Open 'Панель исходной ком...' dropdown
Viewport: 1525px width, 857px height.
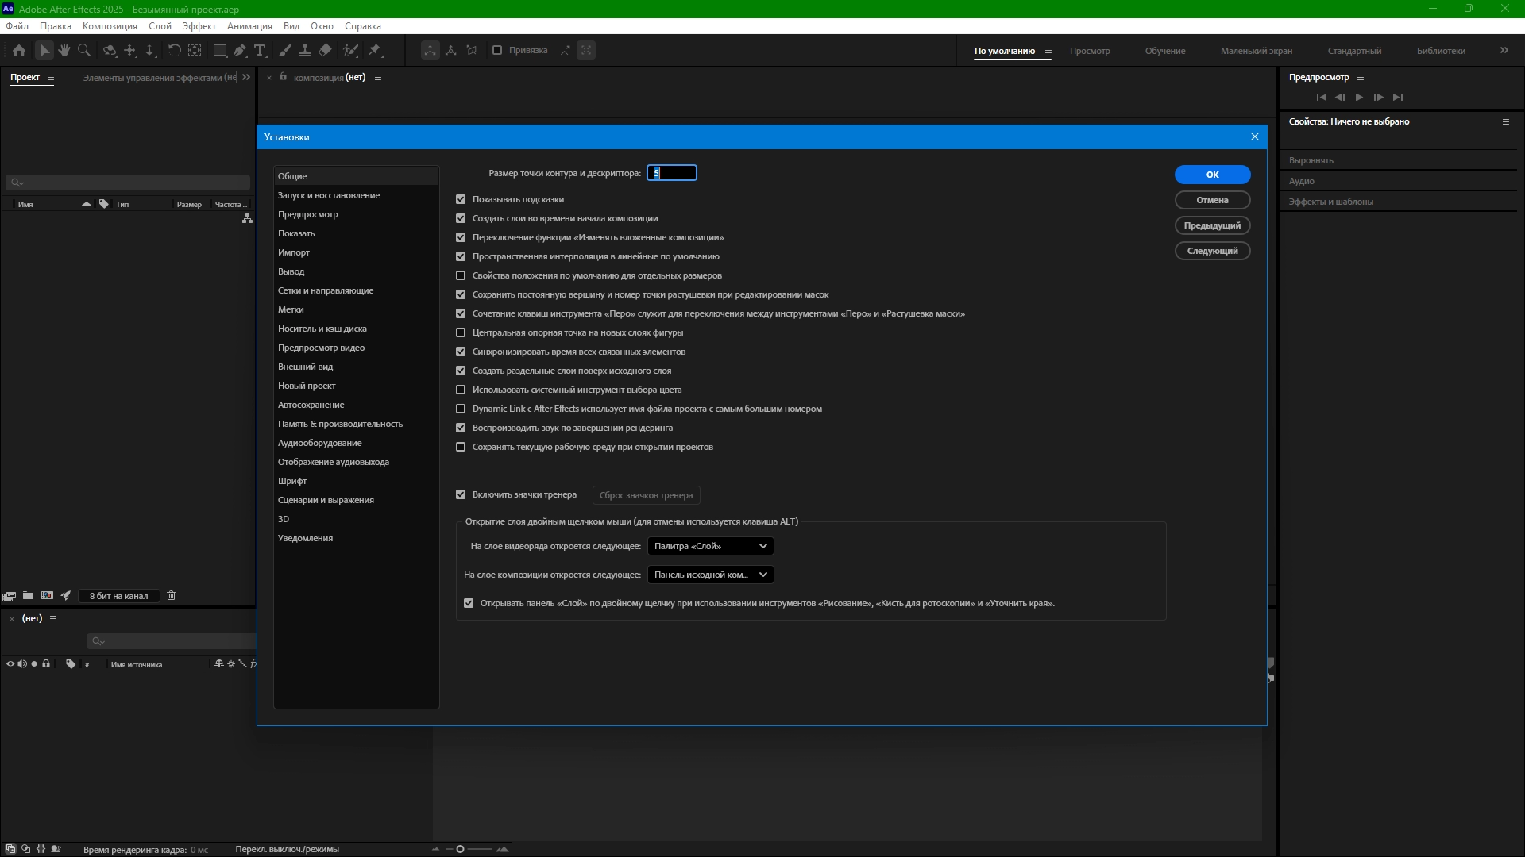tap(710, 575)
